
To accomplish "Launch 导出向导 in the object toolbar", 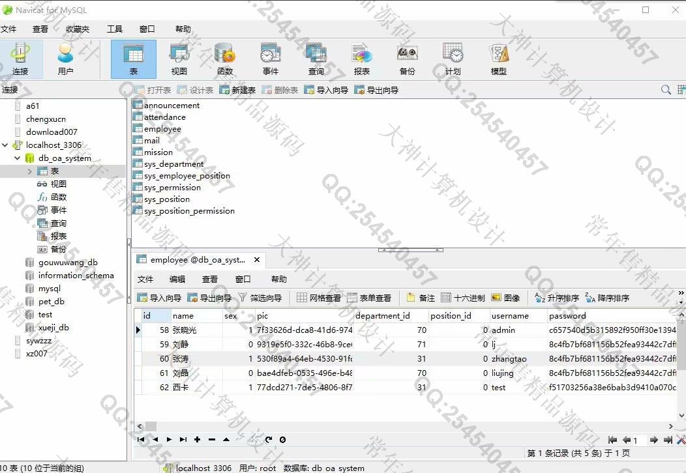I will (x=376, y=90).
